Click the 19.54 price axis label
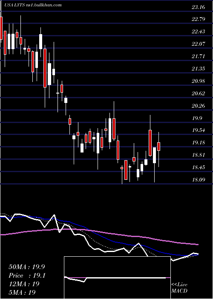The image size is (213, 299). 198,130
